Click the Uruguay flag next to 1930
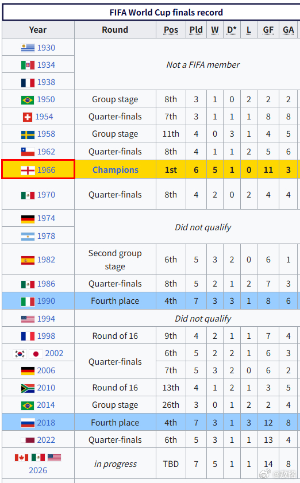 (x=28, y=48)
